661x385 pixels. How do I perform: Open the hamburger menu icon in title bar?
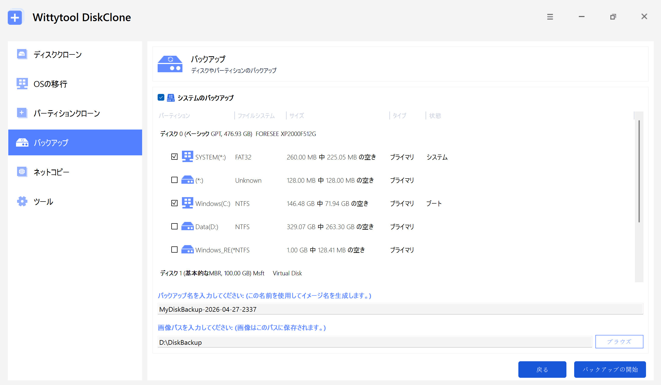(x=550, y=17)
